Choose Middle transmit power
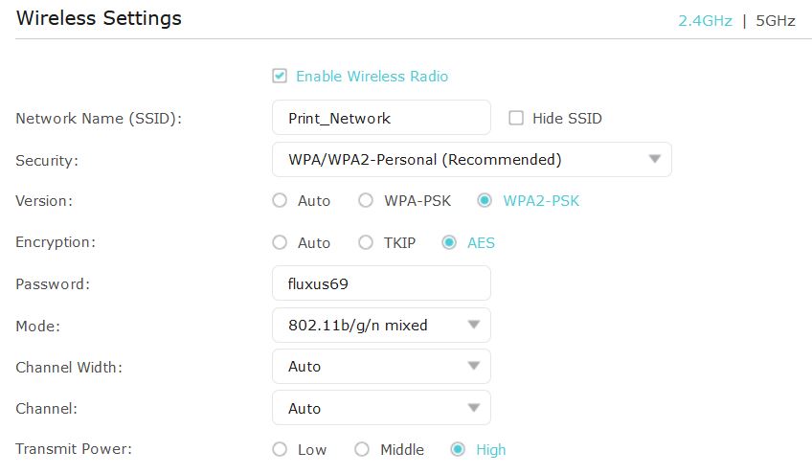This screenshot has height=474, width=812. 362,449
